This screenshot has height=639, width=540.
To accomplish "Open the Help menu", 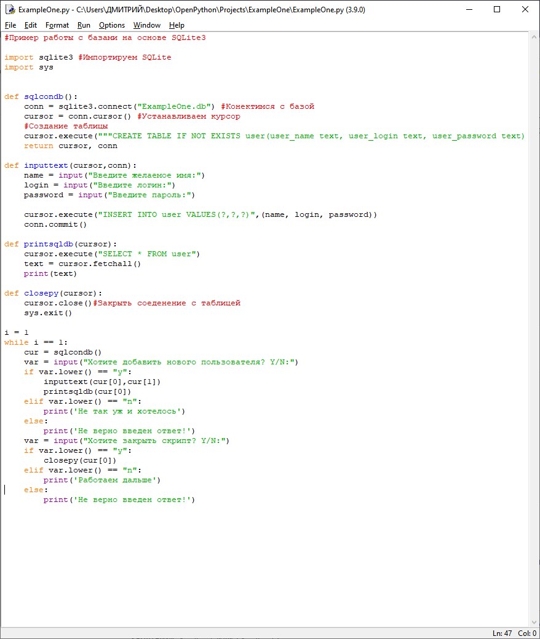I will click(x=177, y=25).
